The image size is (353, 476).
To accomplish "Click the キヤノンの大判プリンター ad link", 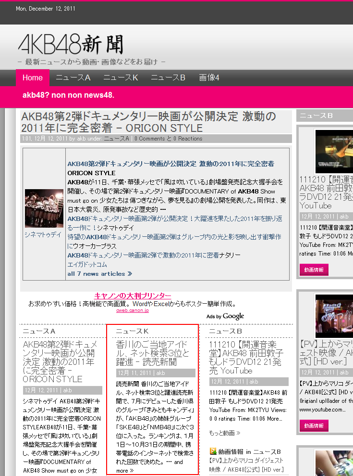I will coord(133,296).
